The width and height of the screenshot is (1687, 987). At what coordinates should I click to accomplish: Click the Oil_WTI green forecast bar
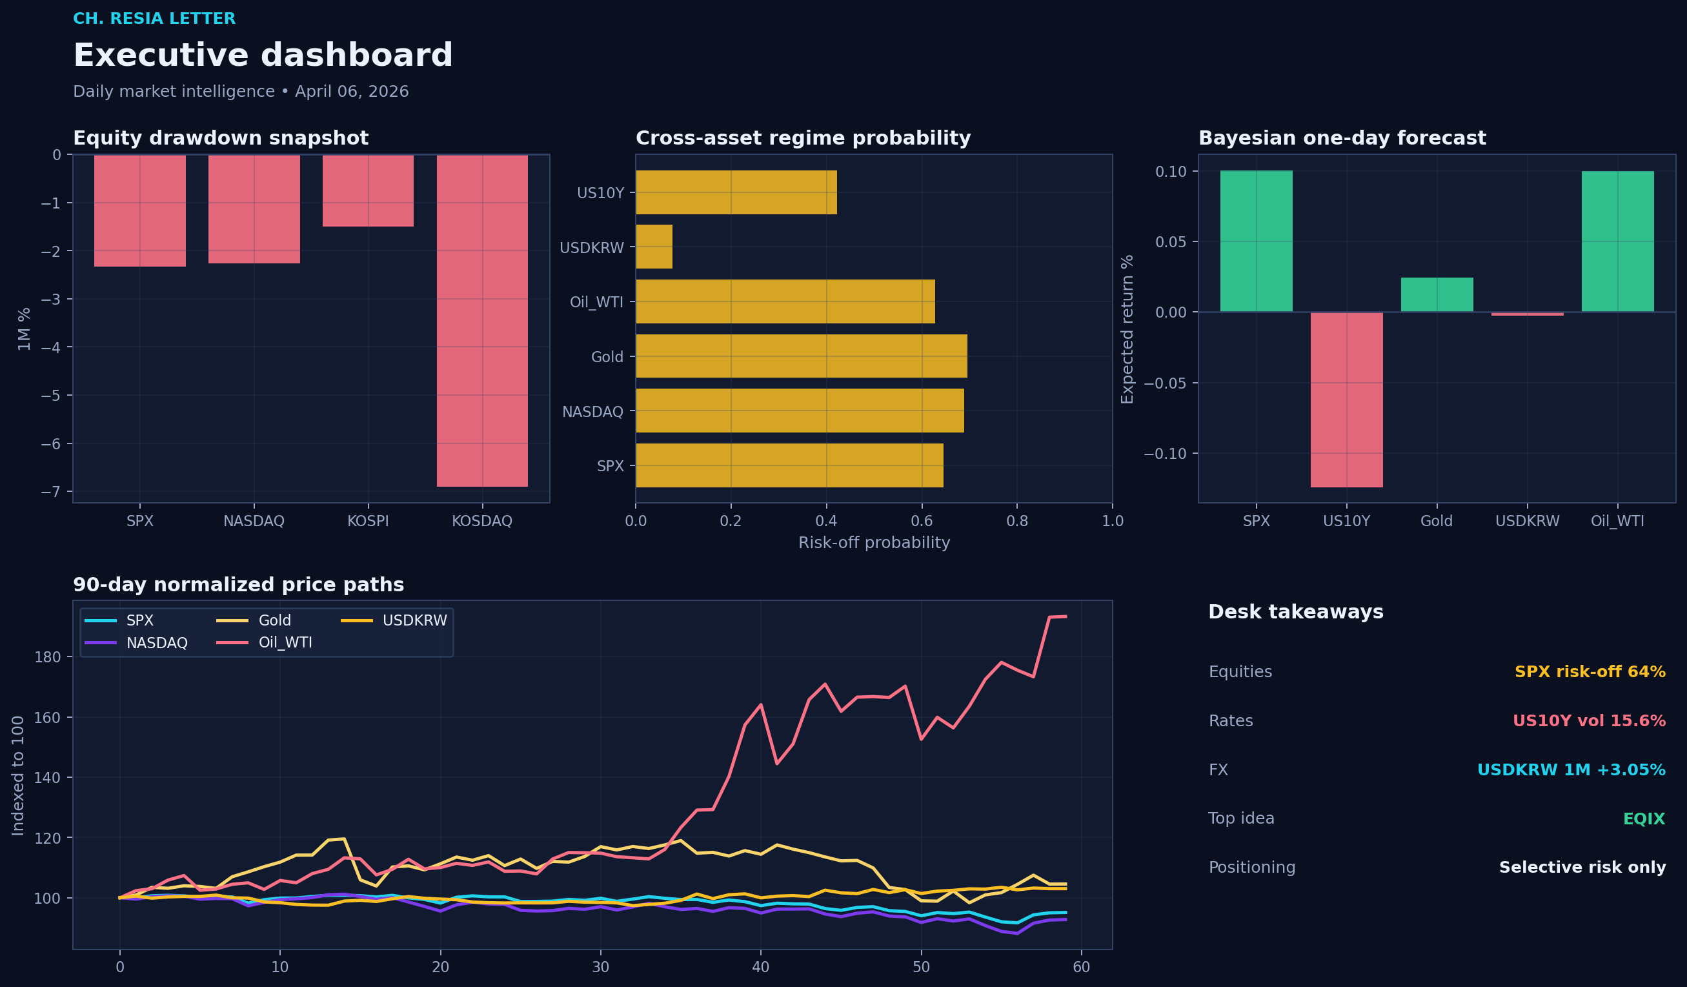tap(1617, 241)
